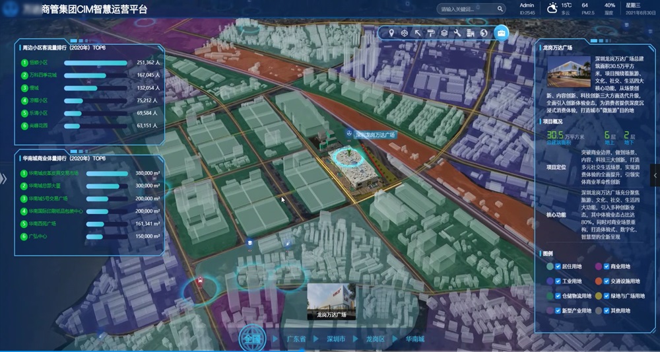Click the orange 交通设施用地 color swatch
The width and height of the screenshot is (660, 352).
pyautogui.click(x=598, y=281)
